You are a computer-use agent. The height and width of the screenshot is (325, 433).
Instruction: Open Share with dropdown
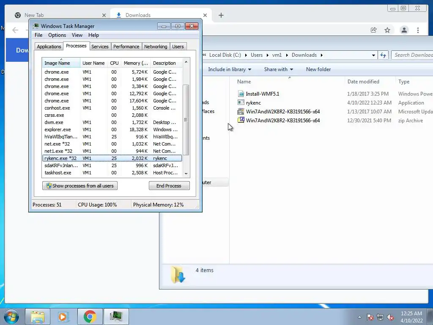[x=278, y=69]
